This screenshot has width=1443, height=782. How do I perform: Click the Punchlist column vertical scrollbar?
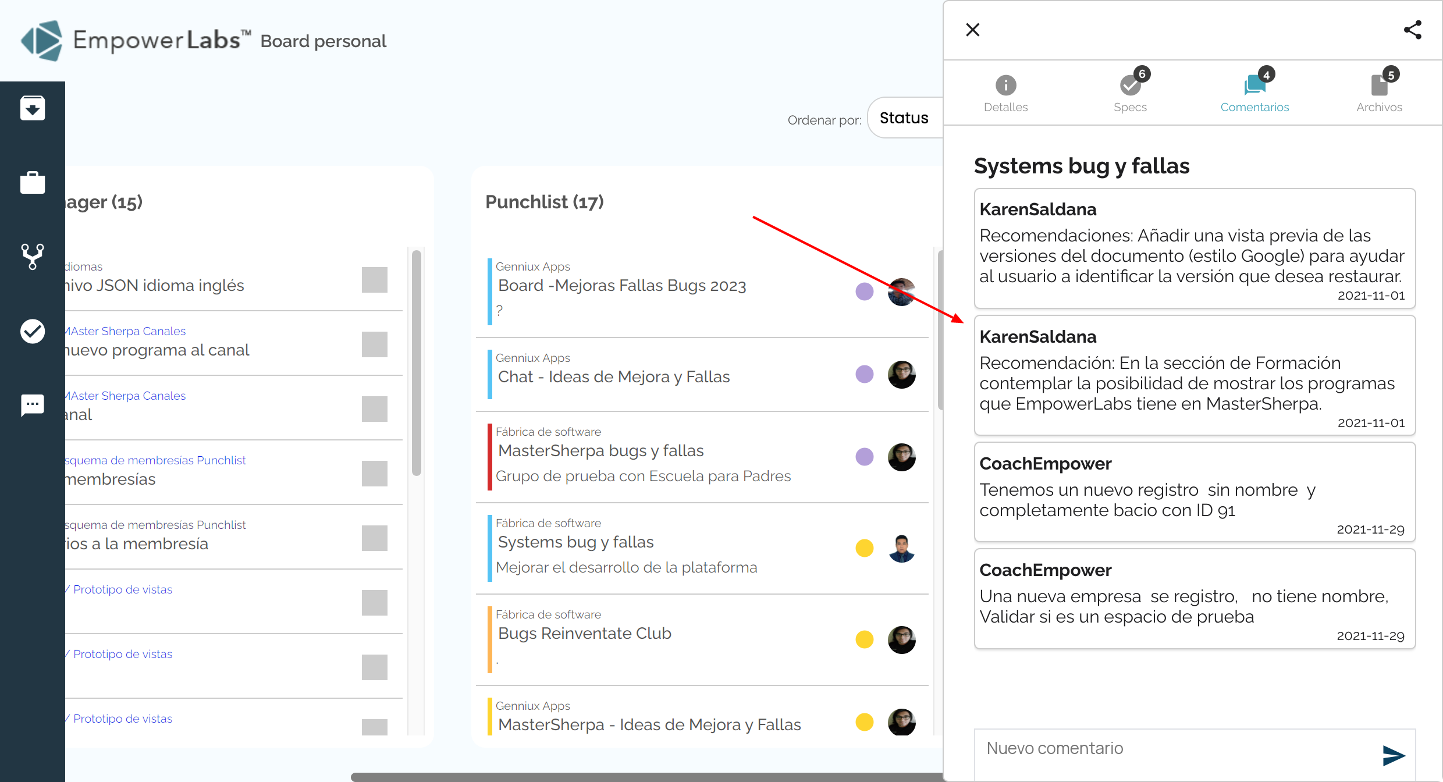pos(940,329)
